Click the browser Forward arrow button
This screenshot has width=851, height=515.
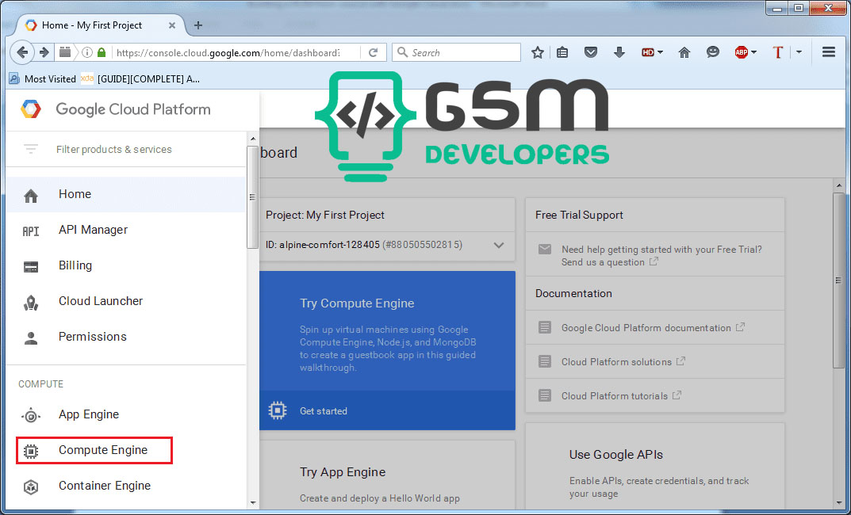(44, 52)
